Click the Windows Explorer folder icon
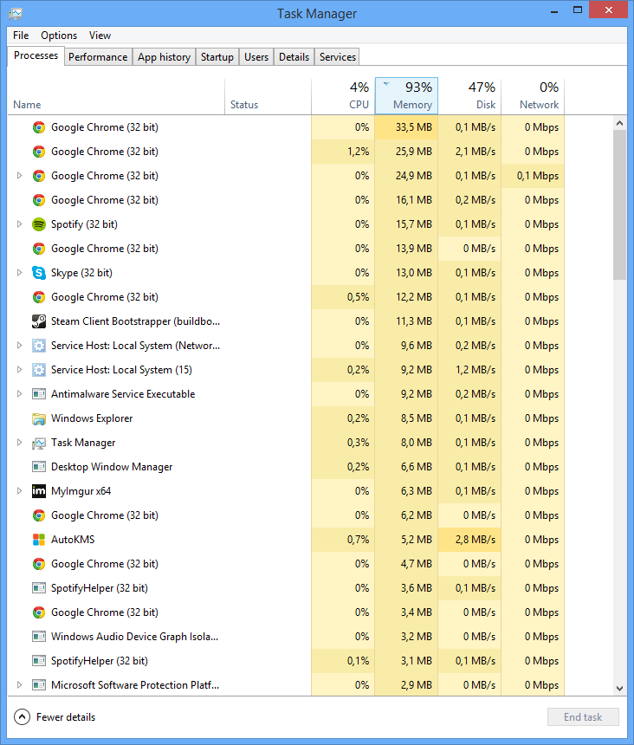This screenshot has height=745, width=634. coord(38,418)
